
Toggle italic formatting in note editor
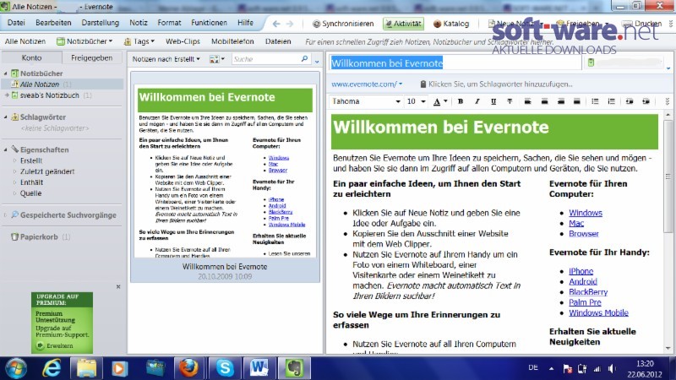click(x=477, y=101)
